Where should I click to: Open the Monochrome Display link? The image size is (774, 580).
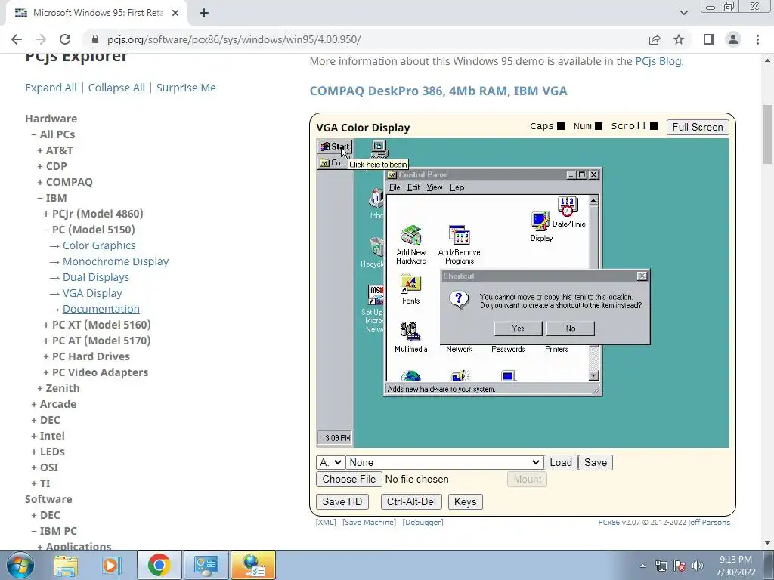[x=116, y=261]
